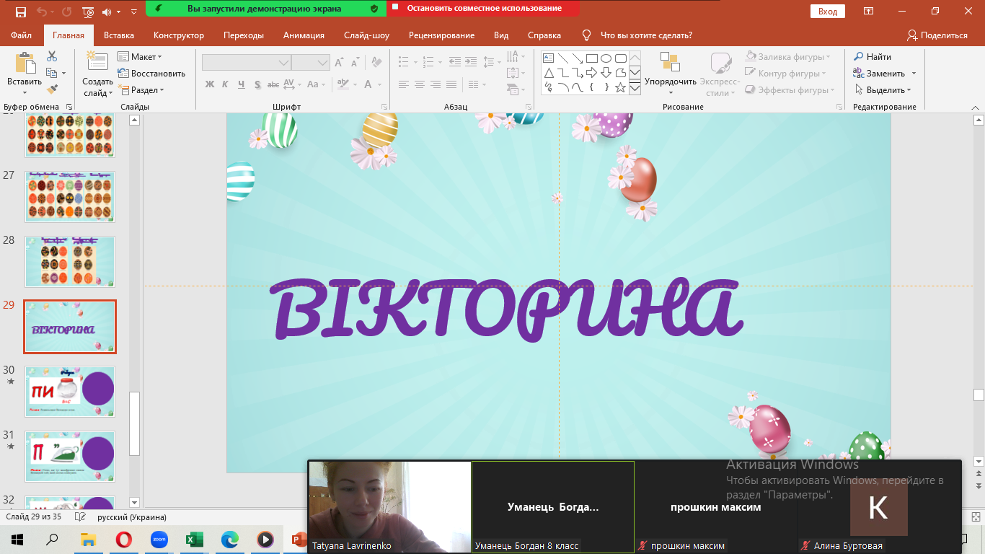Select the right arrow block shape

(x=591, y=73)
